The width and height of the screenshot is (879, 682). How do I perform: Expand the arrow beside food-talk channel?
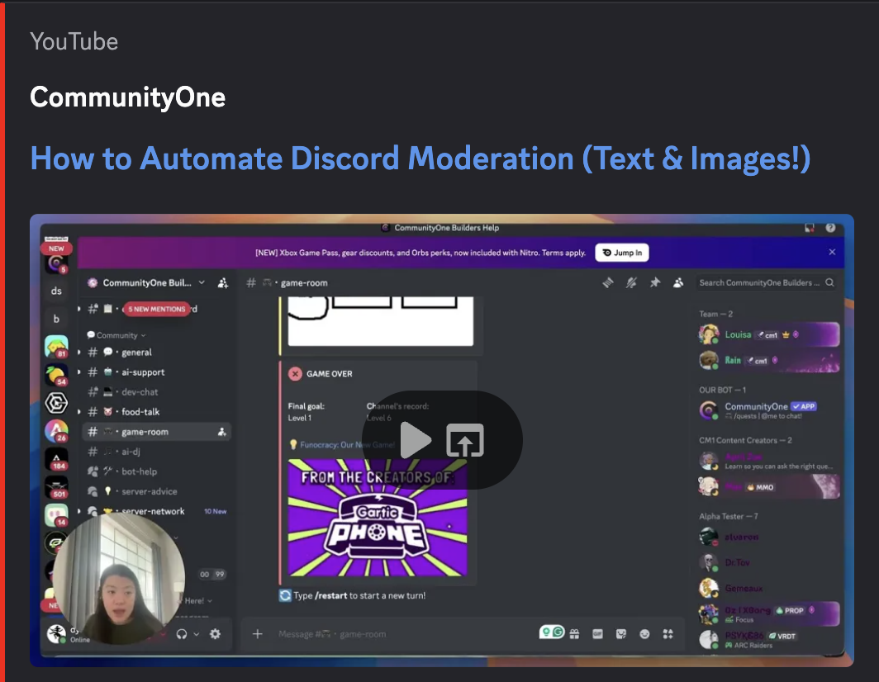coord(79,412)
